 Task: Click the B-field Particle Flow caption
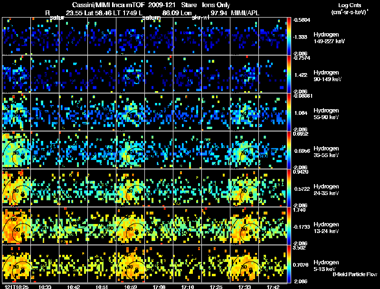coord(355,274)
